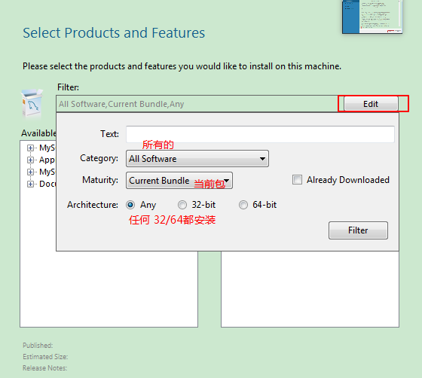This screenshot has width=422, height=378.
Task: Select the 64-bit architecture option
Action: (243, 205)
